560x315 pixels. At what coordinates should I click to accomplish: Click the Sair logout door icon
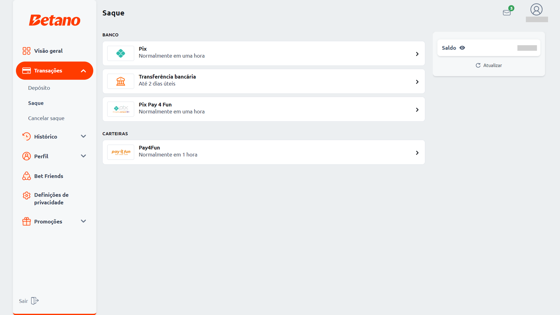35,301
